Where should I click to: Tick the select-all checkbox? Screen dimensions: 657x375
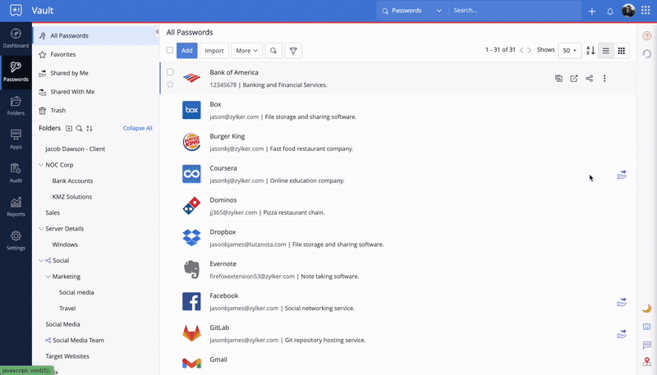pyautogui.click(x=170, y=50)
